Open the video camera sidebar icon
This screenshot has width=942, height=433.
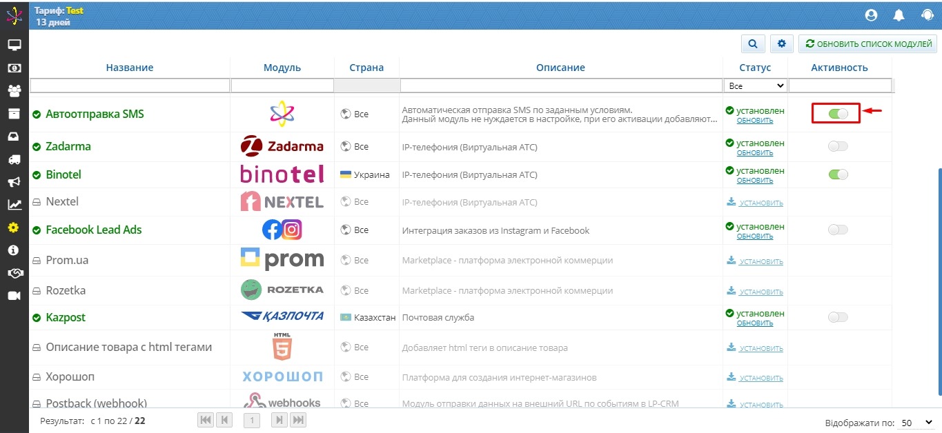(14, 296)
